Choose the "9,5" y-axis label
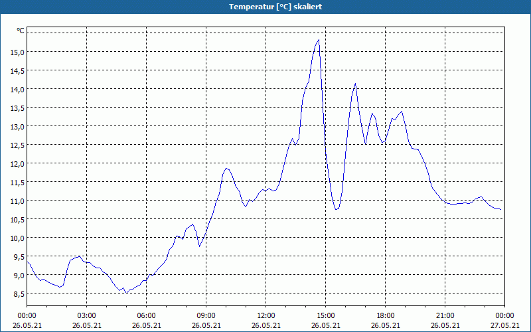 pyautogui.click(x=20, y=257)
